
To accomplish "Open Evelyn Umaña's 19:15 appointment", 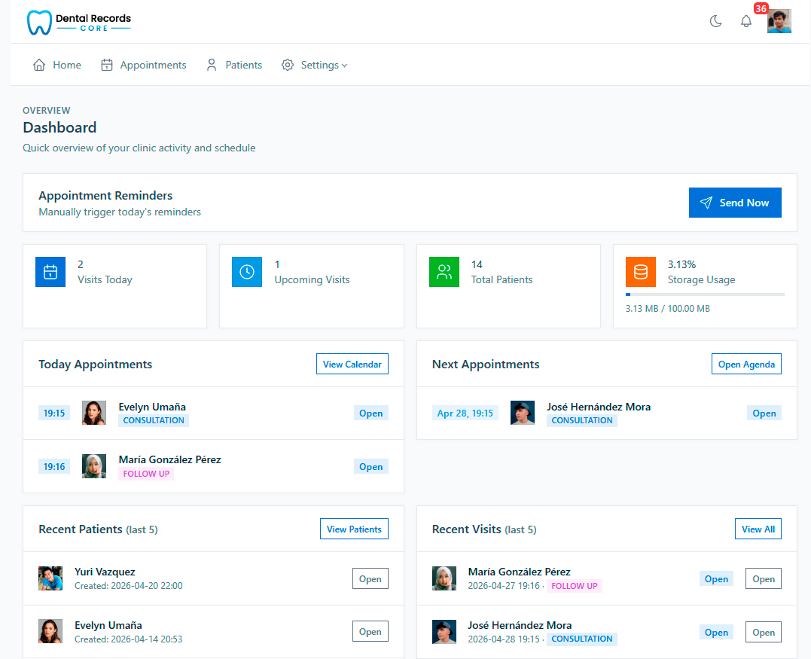I will coord(370,413).
